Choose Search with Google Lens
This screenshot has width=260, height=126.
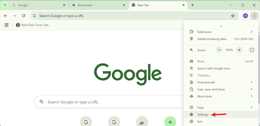(221, 68)
